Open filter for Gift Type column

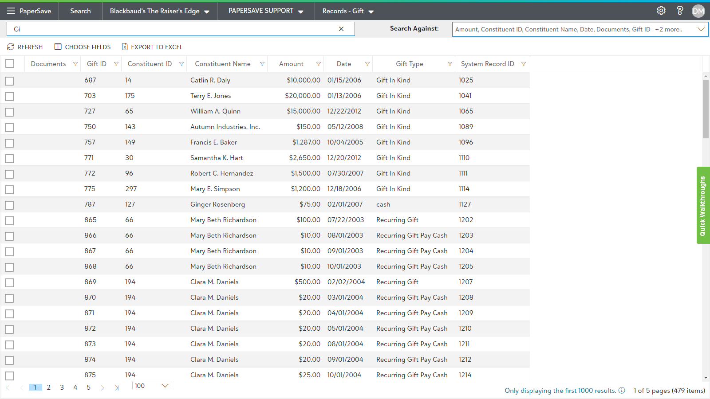point(450,64)
